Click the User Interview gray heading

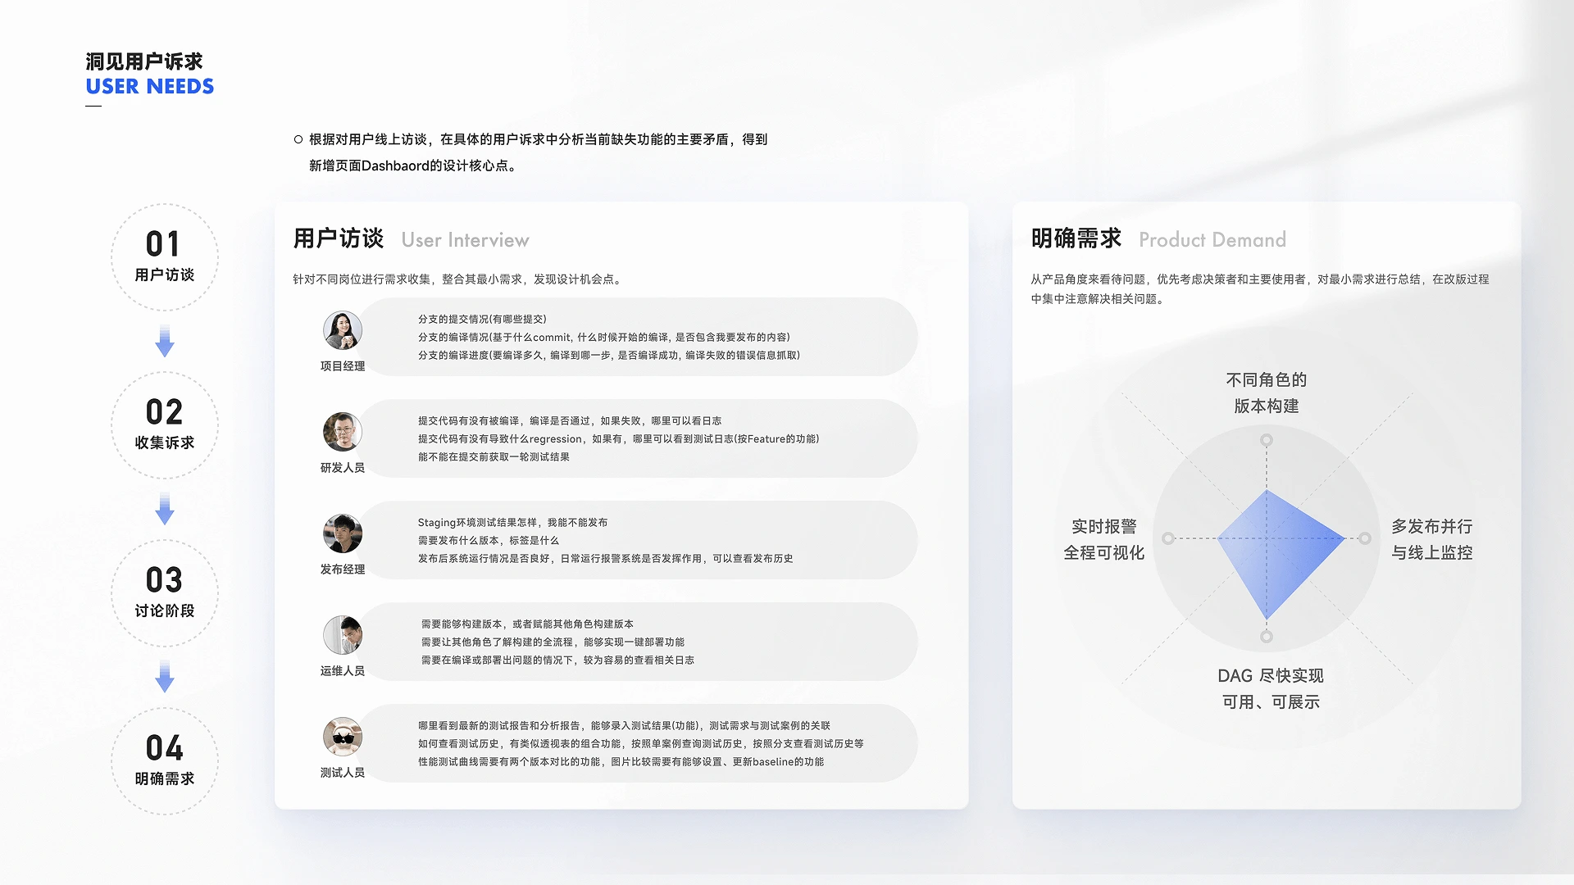(x=465, y=240)
